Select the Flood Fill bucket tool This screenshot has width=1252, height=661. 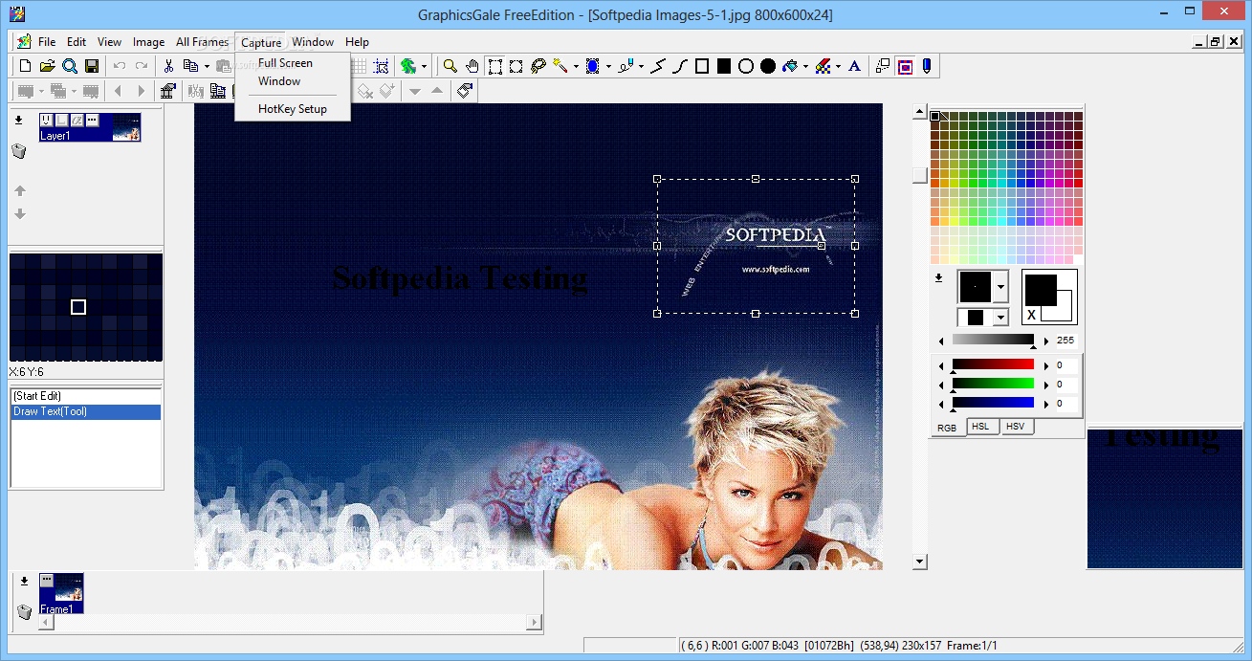[790, 66]
